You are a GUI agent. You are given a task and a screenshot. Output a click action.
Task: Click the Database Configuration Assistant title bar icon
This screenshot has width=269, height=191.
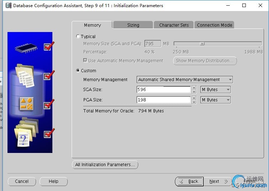click(x=9, y=5)
